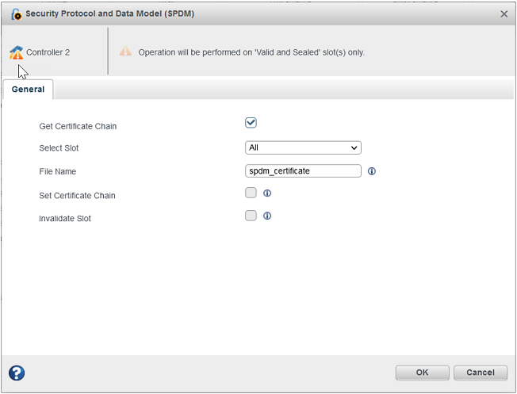Open the help question mark icon
This screenshot has width=517, height=394.
point(17,373)
